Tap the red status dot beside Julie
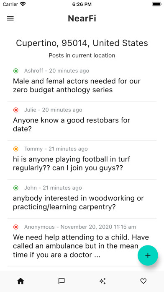164x292 pixels. point(16,110)
